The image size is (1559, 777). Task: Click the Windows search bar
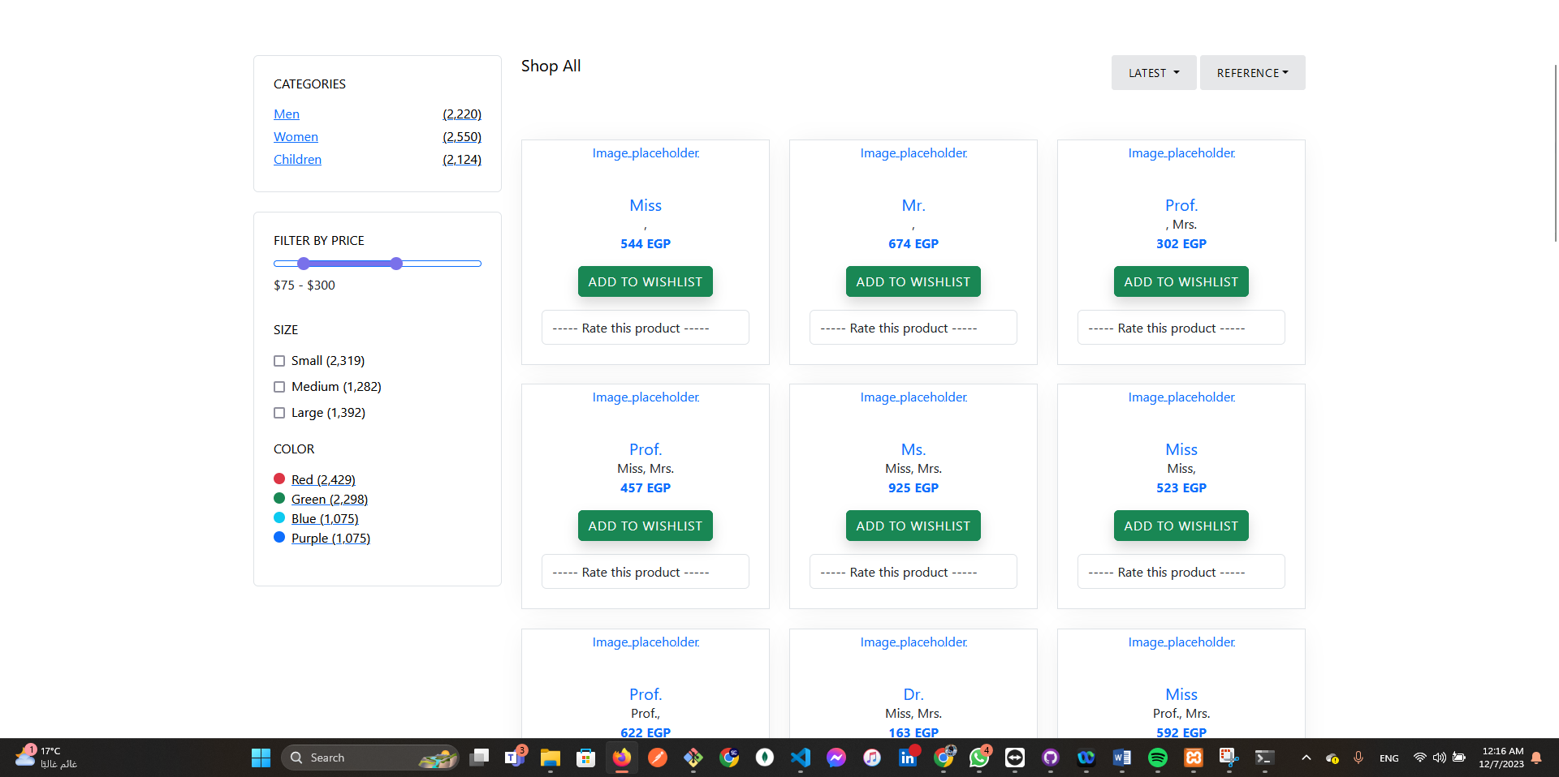(x=369, y=758)
